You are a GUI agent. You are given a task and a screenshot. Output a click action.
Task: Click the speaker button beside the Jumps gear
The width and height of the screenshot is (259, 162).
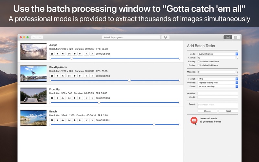coord(57,54)
